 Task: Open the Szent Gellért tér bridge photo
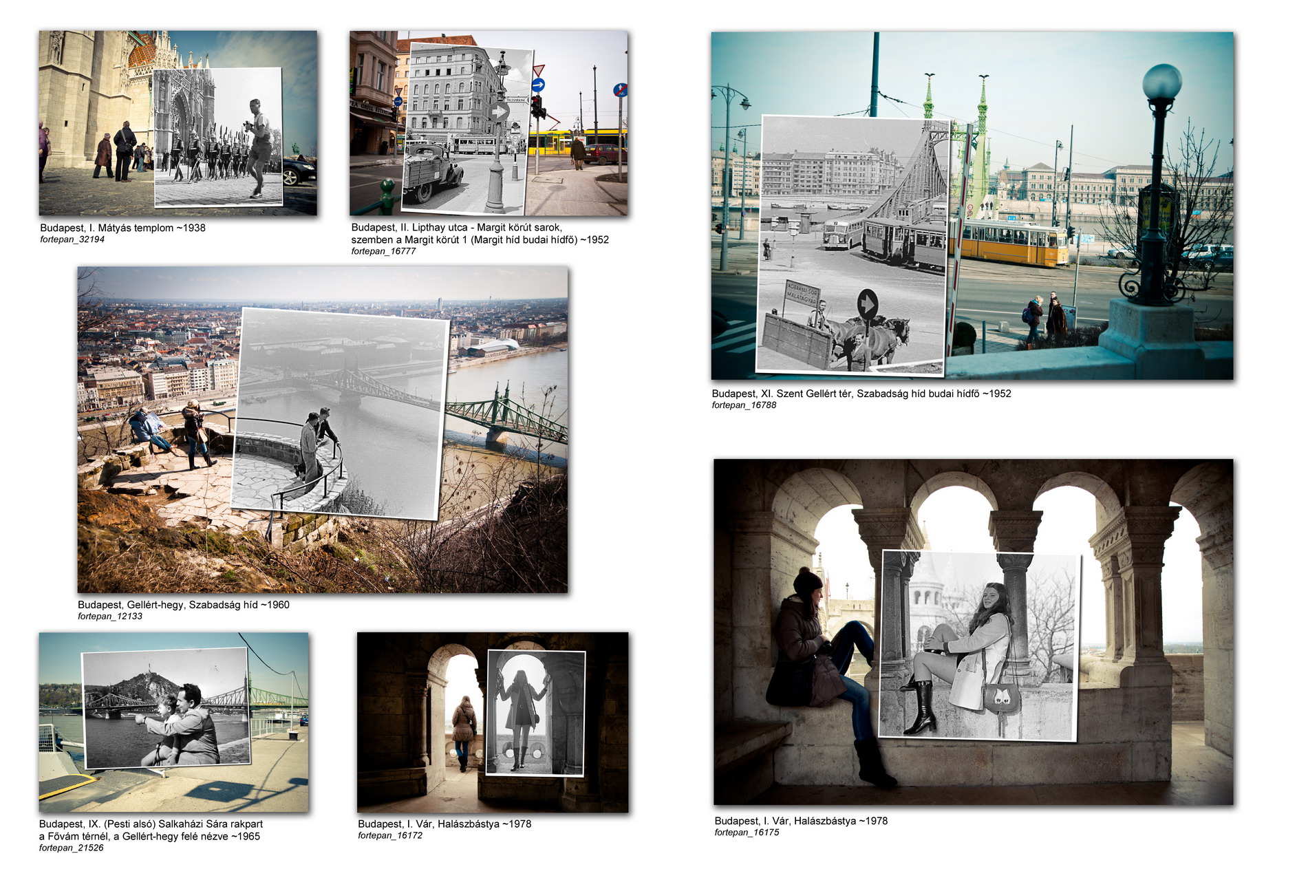[972, 206]
